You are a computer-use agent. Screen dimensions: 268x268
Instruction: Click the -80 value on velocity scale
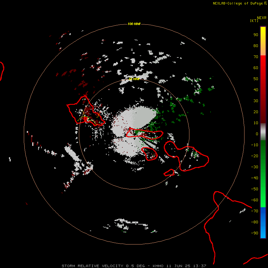pyautogui.click(x=255, y=222)
